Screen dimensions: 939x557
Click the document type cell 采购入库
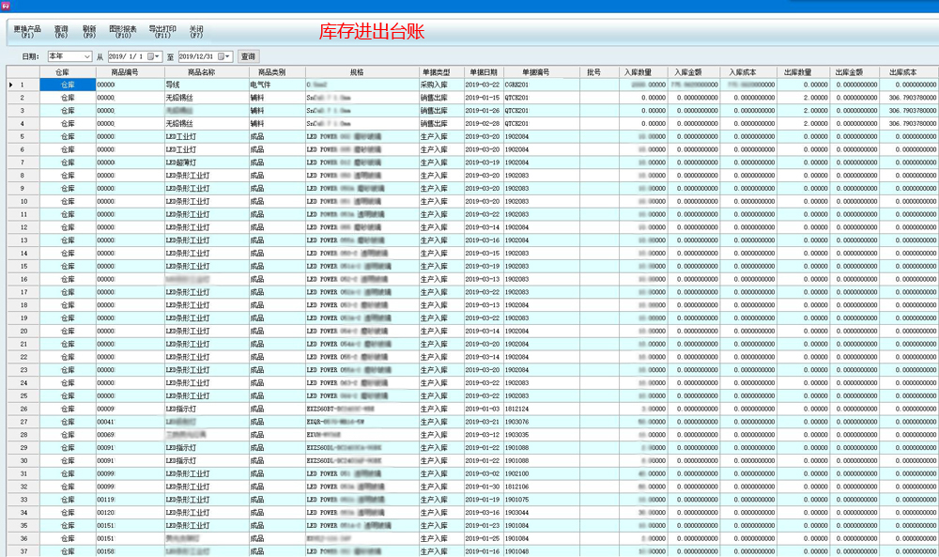441,85
